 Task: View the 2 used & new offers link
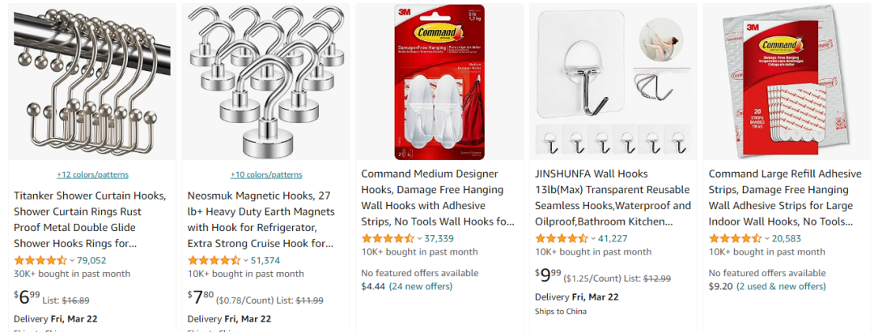pos(781,287)
